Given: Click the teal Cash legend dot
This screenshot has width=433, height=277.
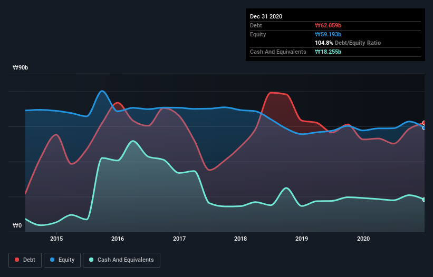Looking at the screenshot, I should [91, 260].
